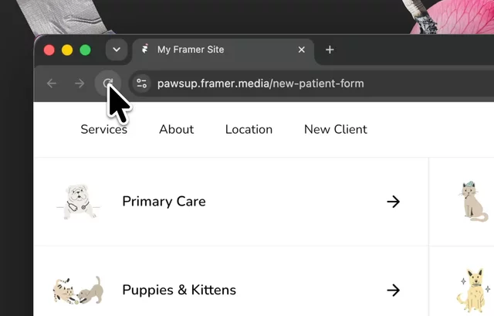494x316 pixels.
Task: Reload the page with the refresh icon
Action: click(x=108, y=83)
